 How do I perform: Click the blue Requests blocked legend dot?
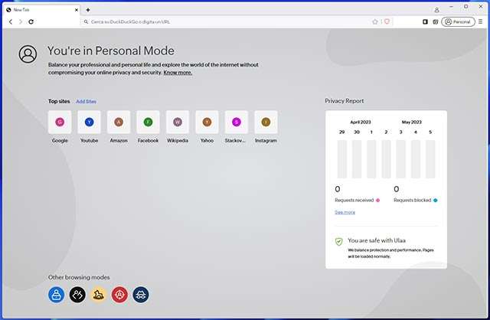click(x=436, y=201)
